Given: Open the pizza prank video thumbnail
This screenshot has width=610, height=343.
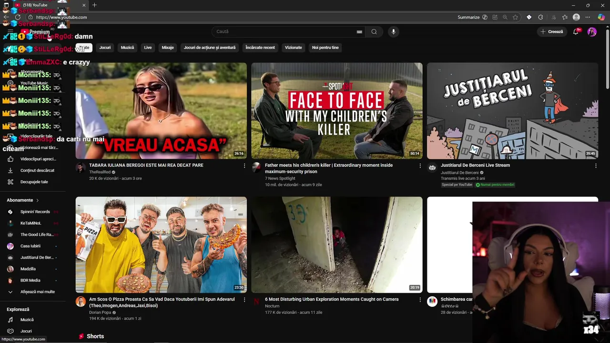Looking at the screenshot, I should (x=161, y=245).
